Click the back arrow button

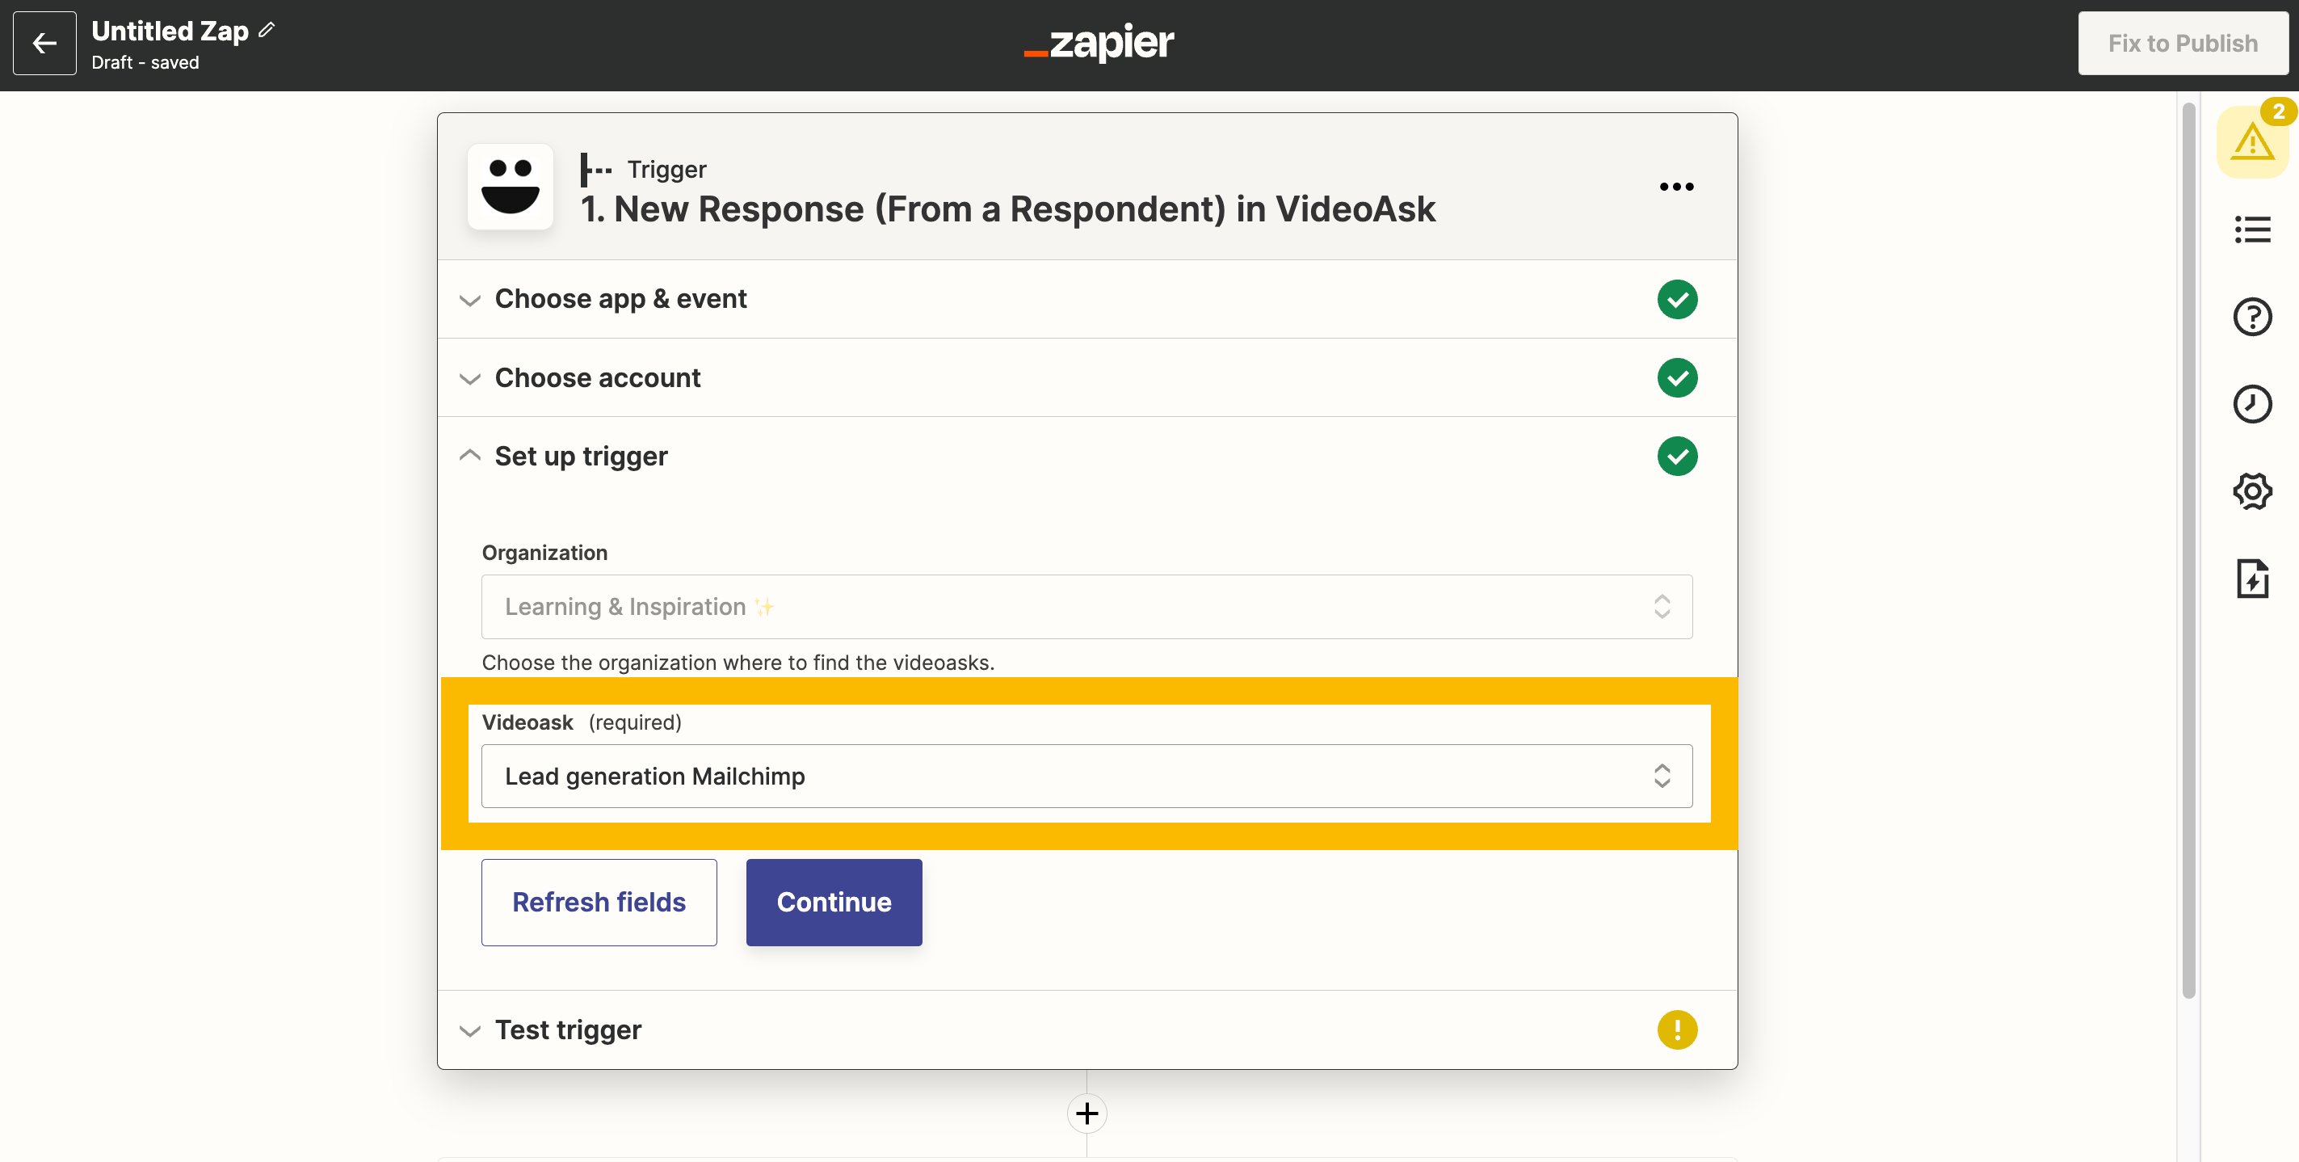(44, 43)
